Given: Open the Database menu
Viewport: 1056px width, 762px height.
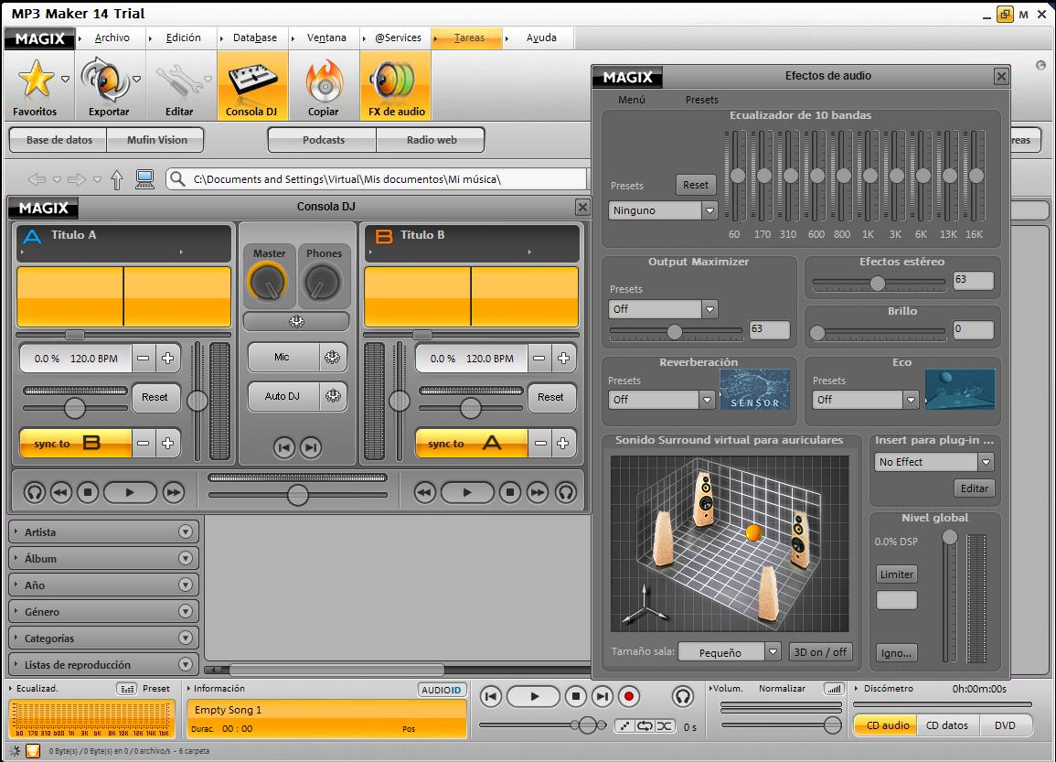Looking at the screenshot, I should point(254,38).
